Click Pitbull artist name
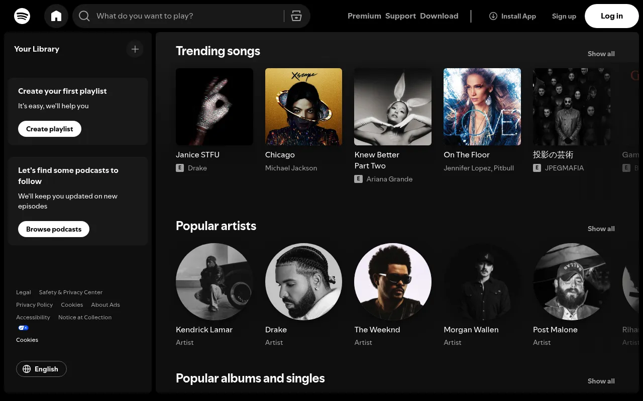The width and height of the screenshot is (643, 401). coord(504,168)
